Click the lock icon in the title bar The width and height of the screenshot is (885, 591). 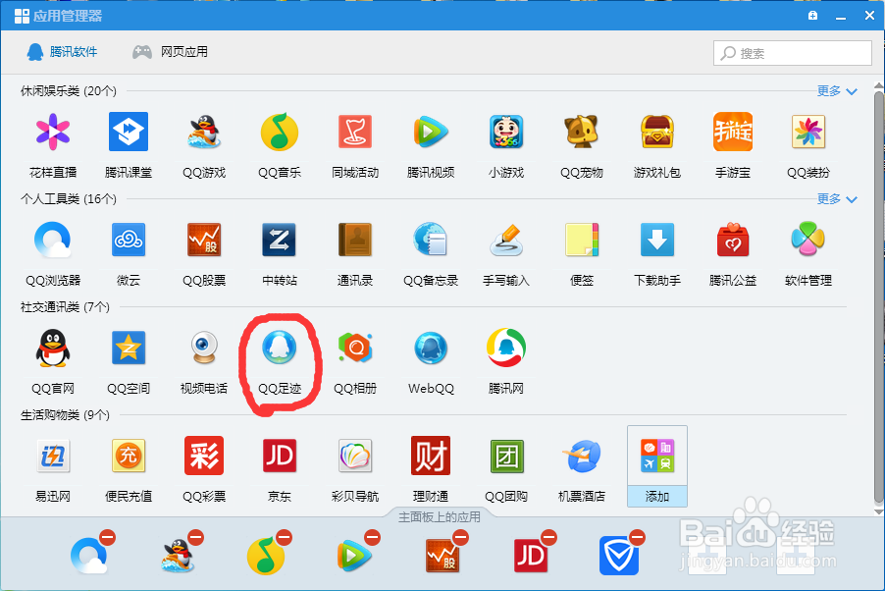point(811,15)
